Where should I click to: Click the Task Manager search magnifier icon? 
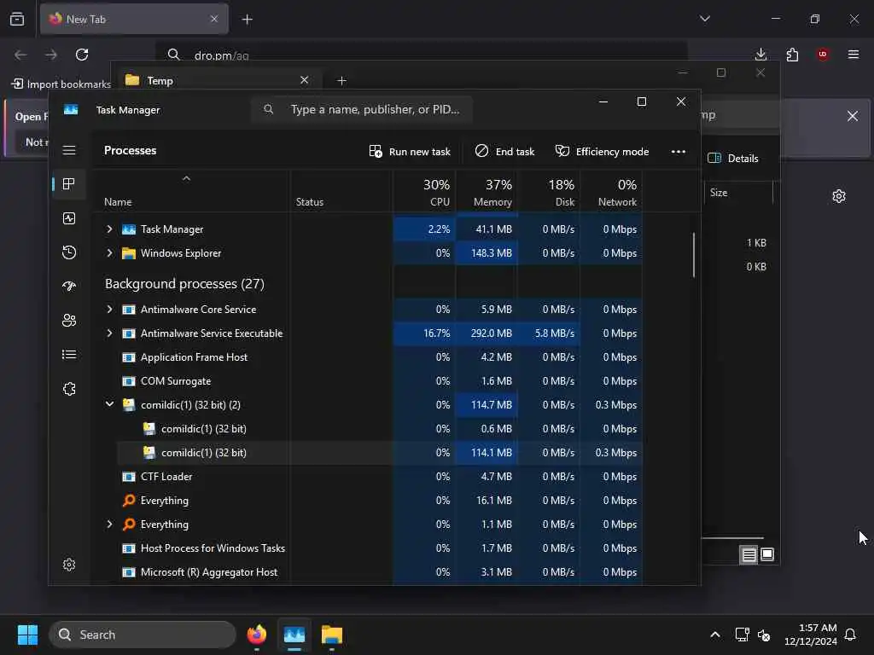pyautogui.click(x=269, y=109)
